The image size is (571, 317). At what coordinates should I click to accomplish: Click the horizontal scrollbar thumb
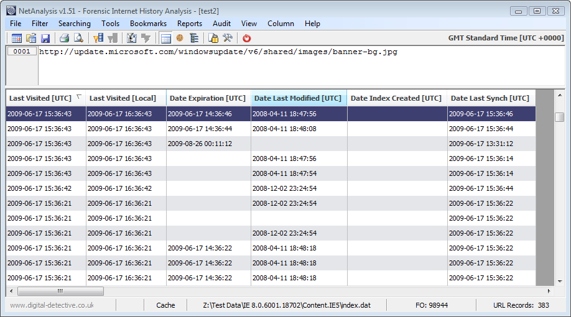(x=60, y=291)
